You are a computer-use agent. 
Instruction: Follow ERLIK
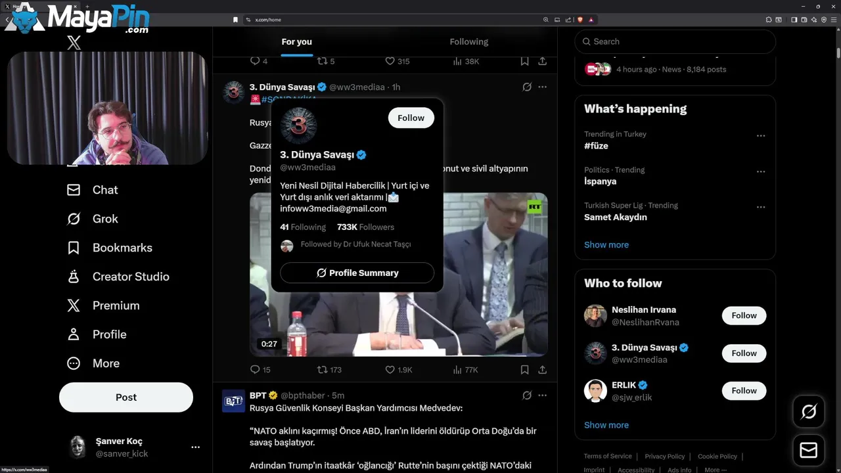click(744, 390)
